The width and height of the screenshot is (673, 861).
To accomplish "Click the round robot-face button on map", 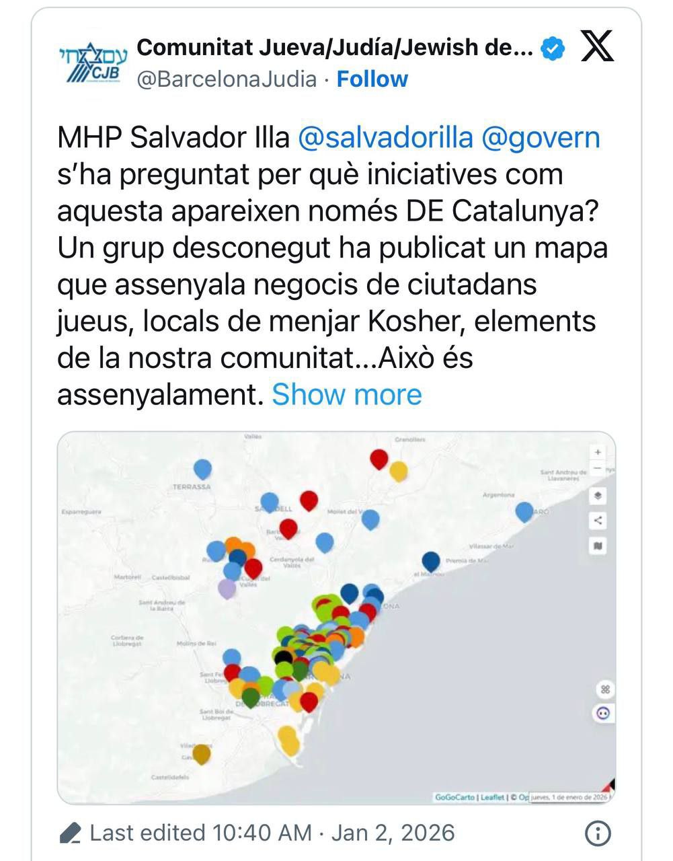I will click(604, 714).
